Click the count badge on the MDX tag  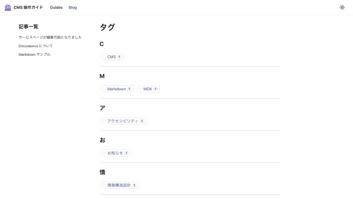point(155,89)
